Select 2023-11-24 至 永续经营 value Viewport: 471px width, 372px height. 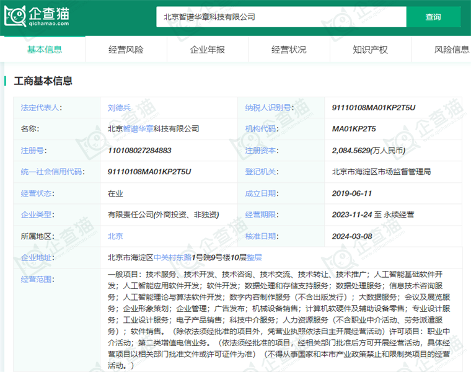pyautogui.click(x=373, y=215)
